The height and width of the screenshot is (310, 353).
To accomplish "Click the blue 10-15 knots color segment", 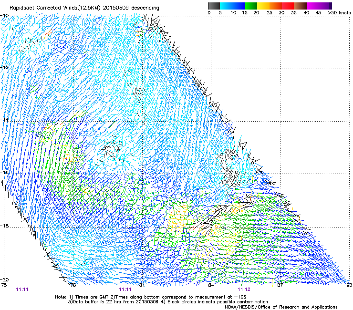I will click(239, 6).
